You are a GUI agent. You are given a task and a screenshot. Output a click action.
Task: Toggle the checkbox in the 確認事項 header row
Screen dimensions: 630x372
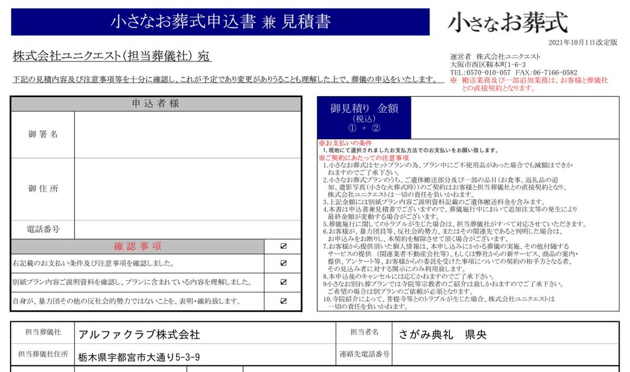[283, 246]
